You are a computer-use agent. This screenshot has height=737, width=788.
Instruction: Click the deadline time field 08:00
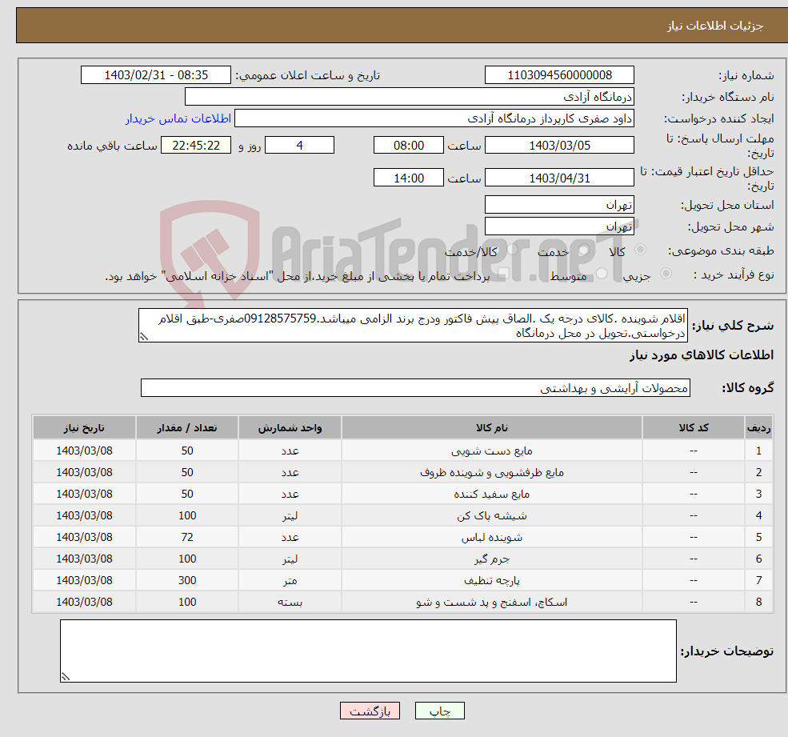click(x=409, y=146)
